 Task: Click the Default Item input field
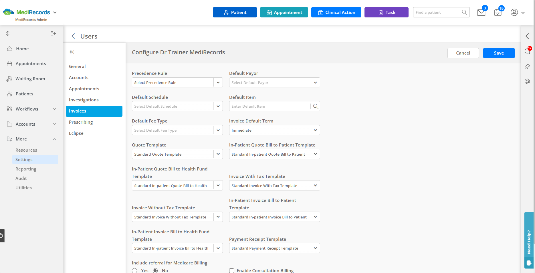(269, 106)
